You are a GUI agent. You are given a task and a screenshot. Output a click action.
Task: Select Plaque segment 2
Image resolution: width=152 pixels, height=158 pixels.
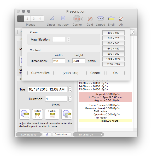[x=27, y=19]
